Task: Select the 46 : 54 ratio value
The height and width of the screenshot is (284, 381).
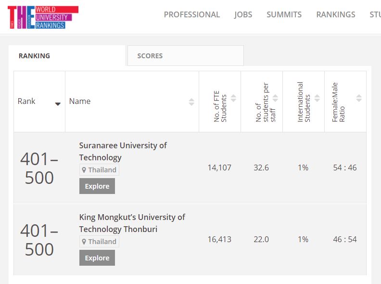Action: point(345,239)
